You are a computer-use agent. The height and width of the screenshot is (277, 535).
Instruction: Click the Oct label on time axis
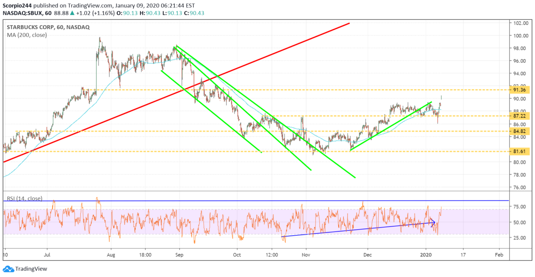tap(237, 255)
